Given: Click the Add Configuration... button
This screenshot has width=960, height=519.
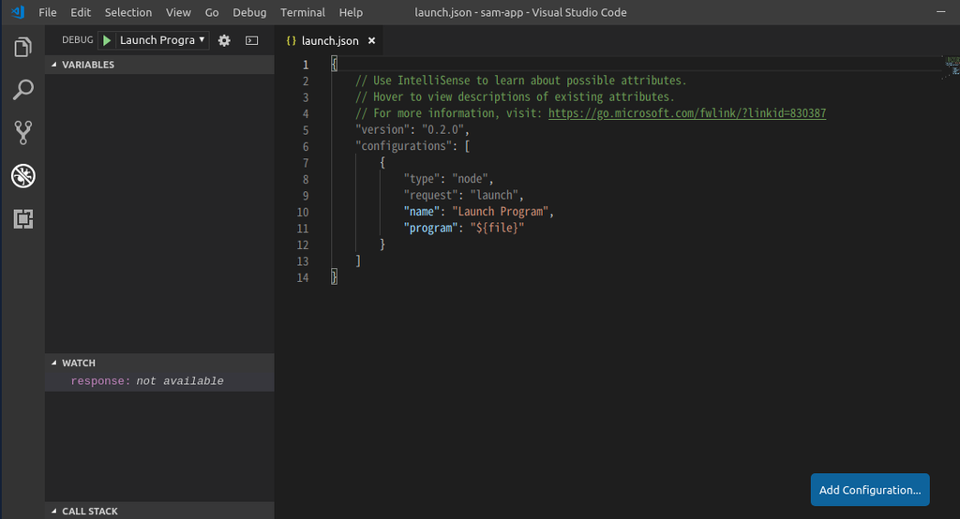Looking at the screenshot, I should (870, 490).
